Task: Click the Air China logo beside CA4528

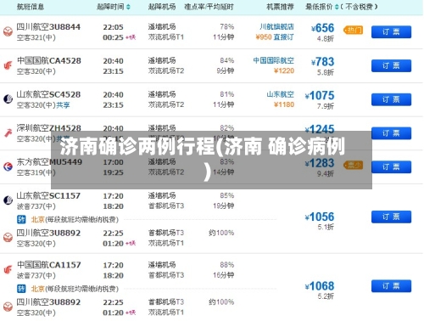Action: tap(8, 65)
